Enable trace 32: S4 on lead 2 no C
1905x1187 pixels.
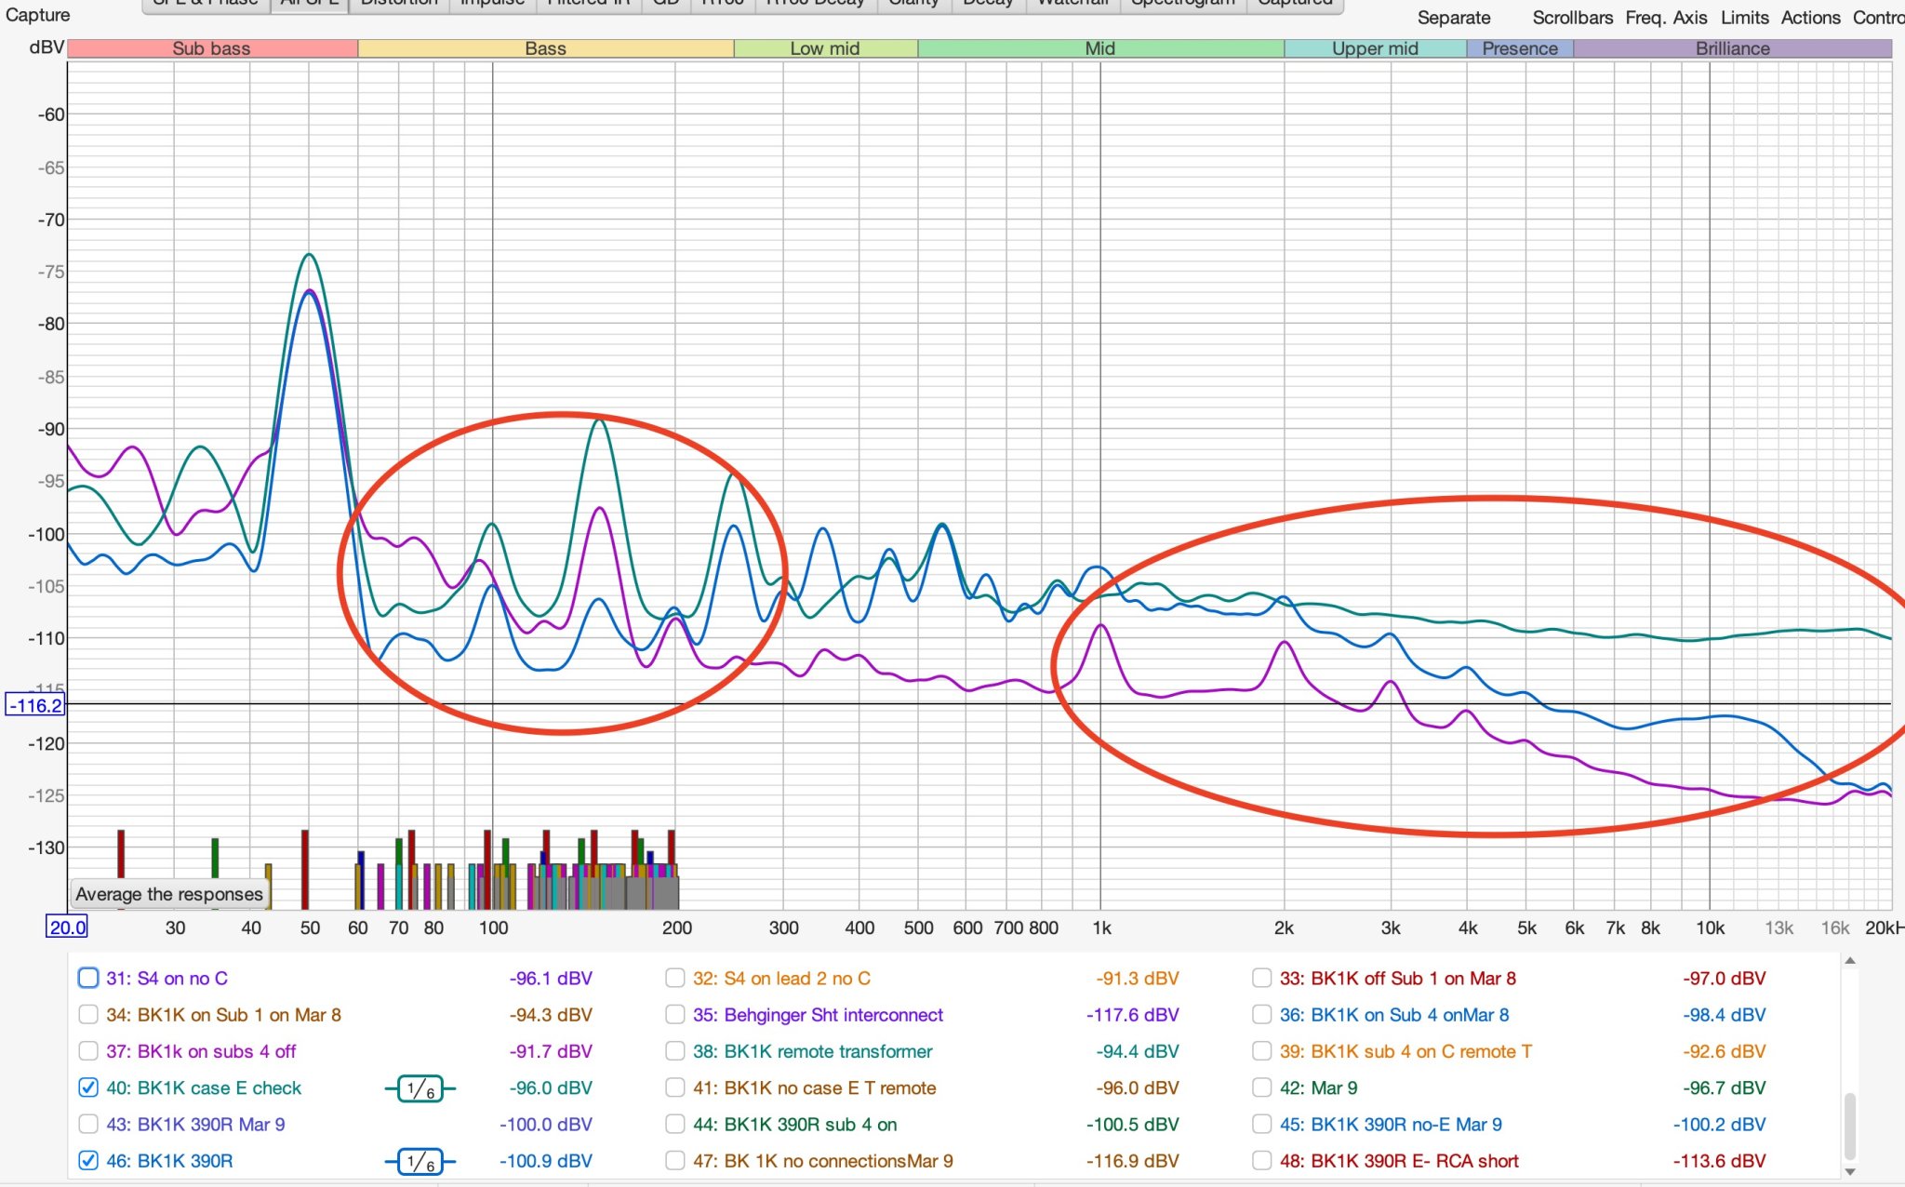pyautogui.click(x=675, y=978)
